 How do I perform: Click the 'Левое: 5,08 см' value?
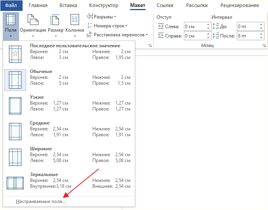coord(49,160)
